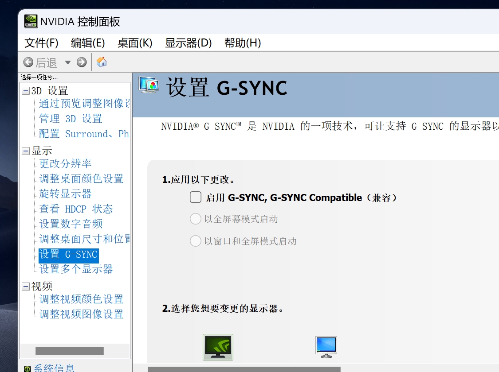Enable the G-SYNC Compatible checkbox
The image size is (499, 372).
coord(196,197)
